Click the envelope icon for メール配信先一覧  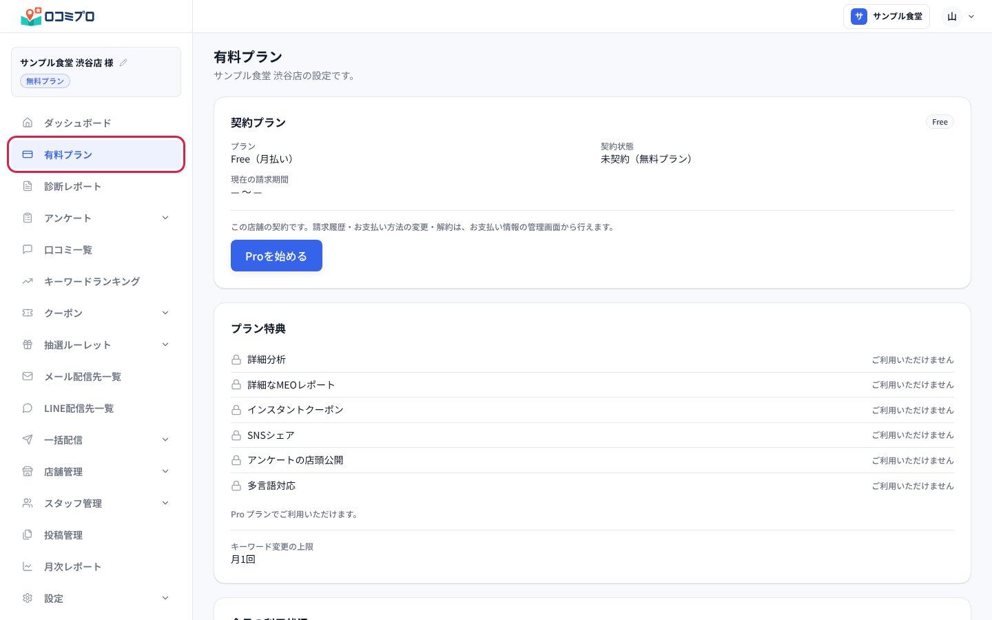click(x=28, y=376)
